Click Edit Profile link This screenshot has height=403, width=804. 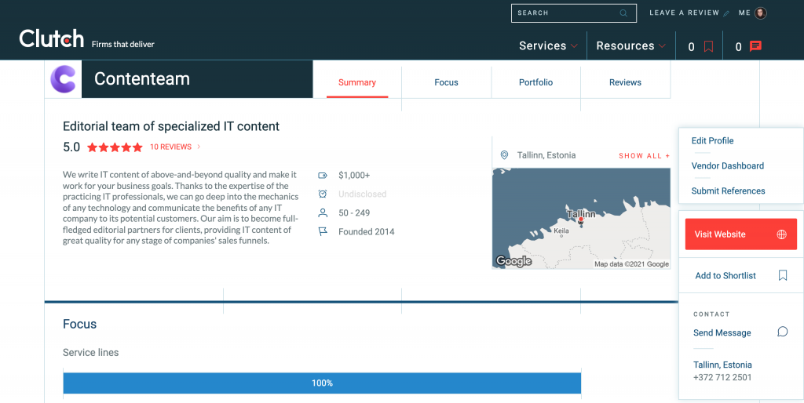tap(712, 141)
